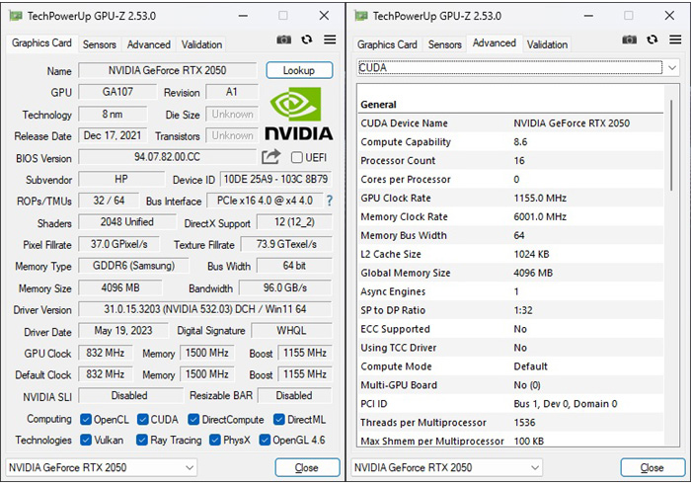
Task: Select the Threads per Multiprocessor row
Action: tap(511, 423)
